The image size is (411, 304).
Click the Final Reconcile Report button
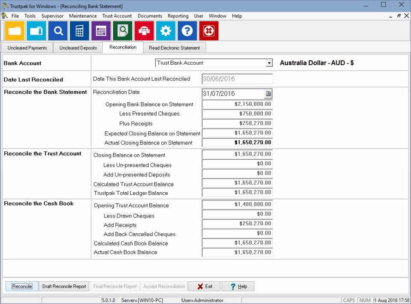tap(115, 286)
